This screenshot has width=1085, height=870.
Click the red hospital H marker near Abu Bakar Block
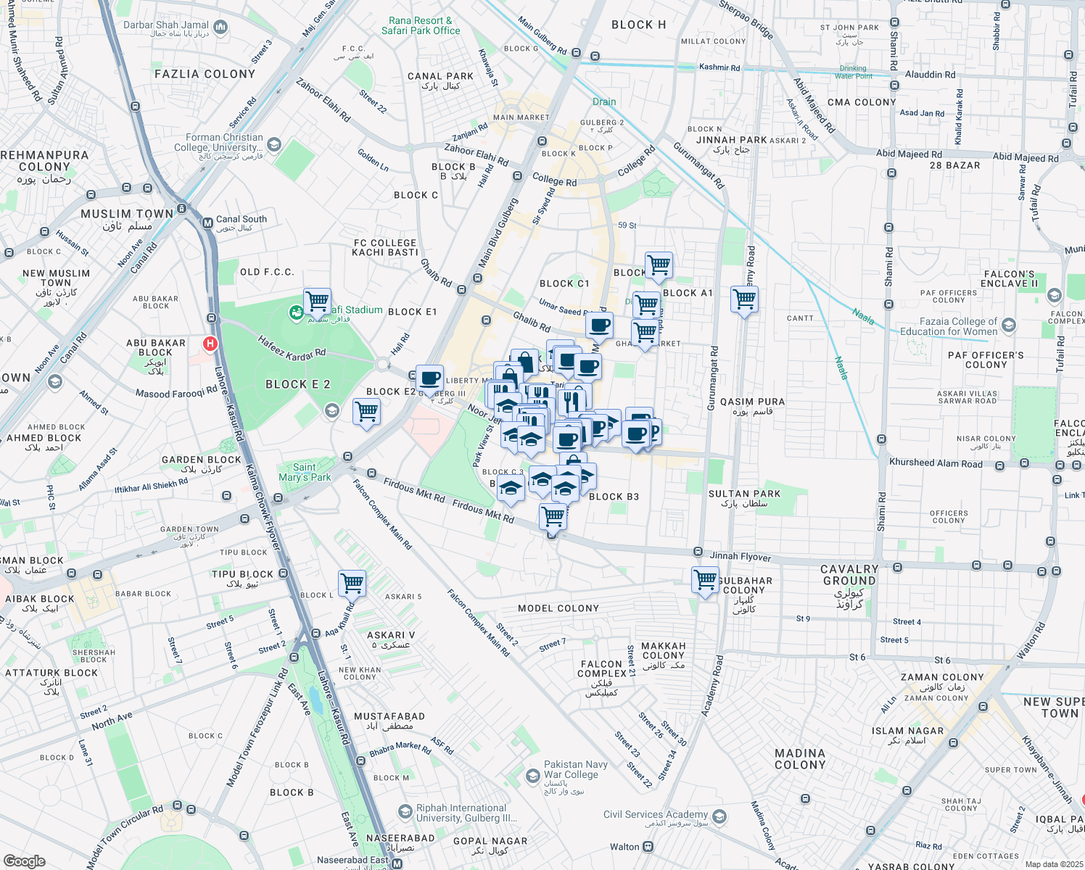(x=210, y=344)
